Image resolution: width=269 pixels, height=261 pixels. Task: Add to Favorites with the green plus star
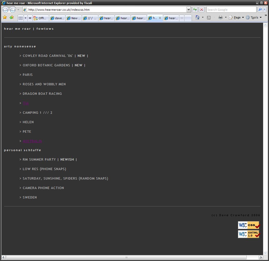12,17
